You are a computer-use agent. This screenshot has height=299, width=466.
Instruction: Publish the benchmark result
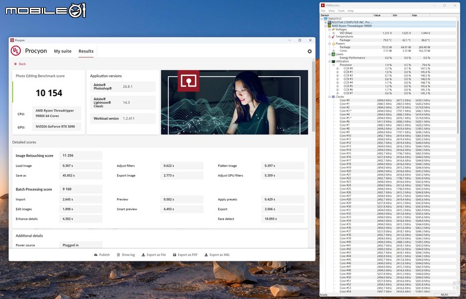[x=102, y=255]
